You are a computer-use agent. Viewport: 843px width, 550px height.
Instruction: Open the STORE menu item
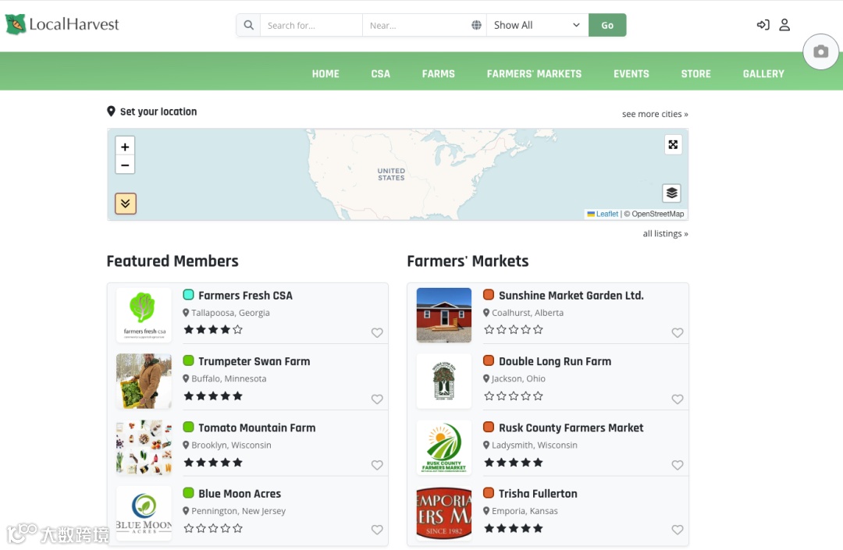695,73
